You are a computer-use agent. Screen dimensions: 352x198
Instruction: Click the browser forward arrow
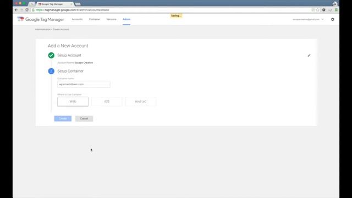(x=21, y=10)
